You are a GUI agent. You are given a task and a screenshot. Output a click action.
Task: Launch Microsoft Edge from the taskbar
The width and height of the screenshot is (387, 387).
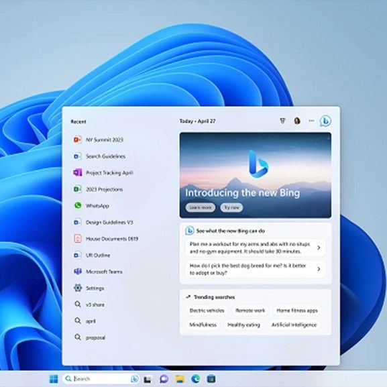(196, 379)
